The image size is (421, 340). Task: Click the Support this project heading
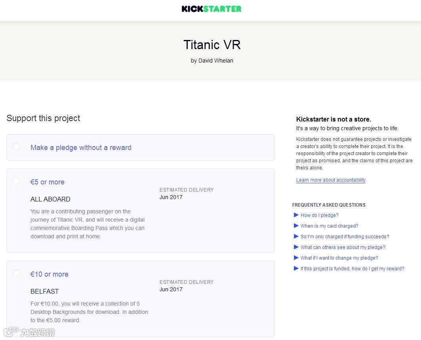click(43, 118)
